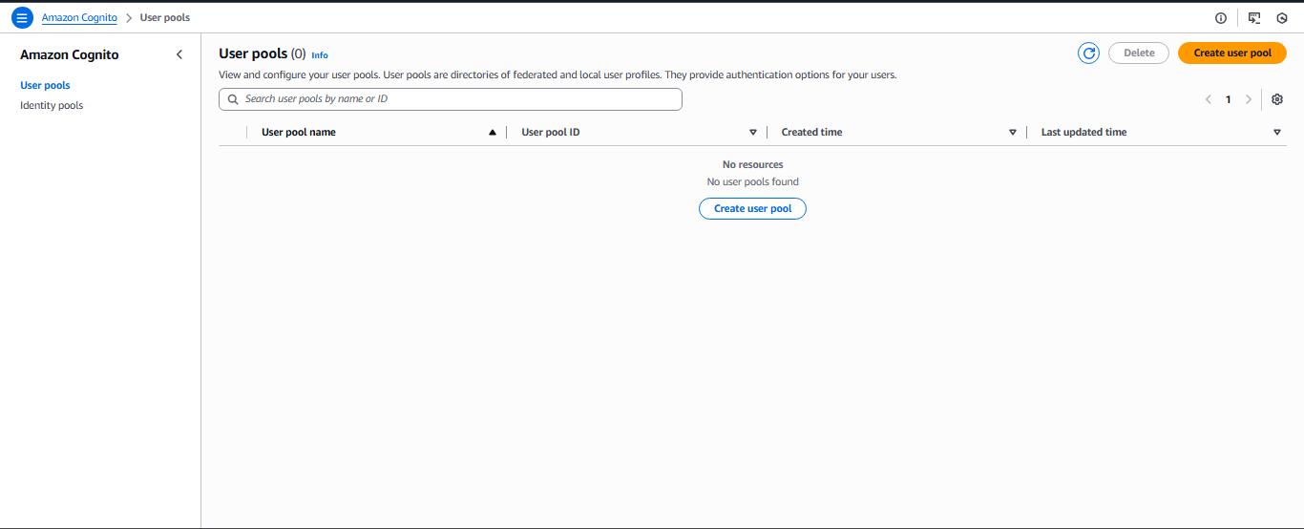The image size is (1304, 529).
Task: Go to the next page arrow
Action: click(x=1249, y=99)
